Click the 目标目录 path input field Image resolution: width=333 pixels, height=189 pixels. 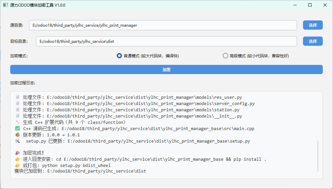166,41
